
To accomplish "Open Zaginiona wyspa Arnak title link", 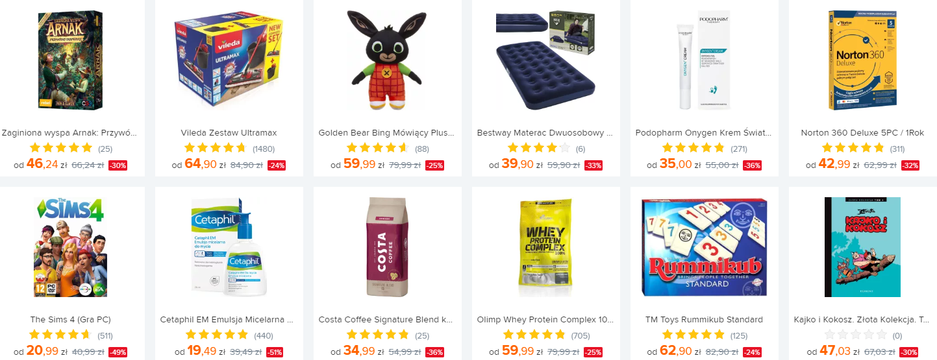I will [x=70, y=133].
